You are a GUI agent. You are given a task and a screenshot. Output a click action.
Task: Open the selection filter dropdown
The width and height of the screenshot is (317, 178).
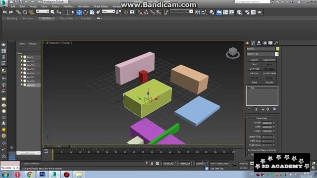43,11
